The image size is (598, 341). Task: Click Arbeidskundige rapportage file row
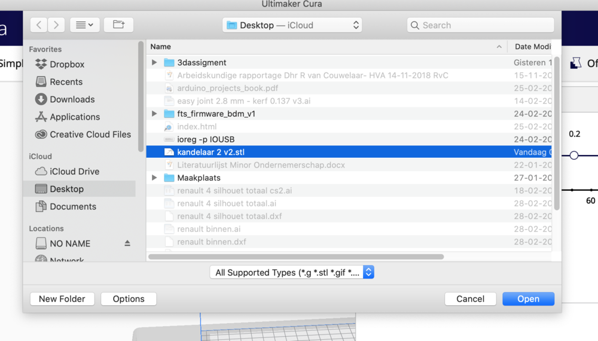click(349, 75)
